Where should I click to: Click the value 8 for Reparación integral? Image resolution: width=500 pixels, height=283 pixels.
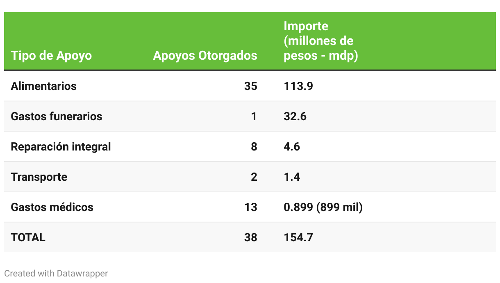click(254, 147)
